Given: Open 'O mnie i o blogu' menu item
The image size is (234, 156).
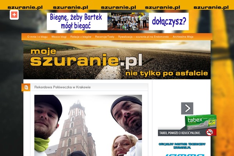Looking at the screenshot, I should (x=37, y=37).
